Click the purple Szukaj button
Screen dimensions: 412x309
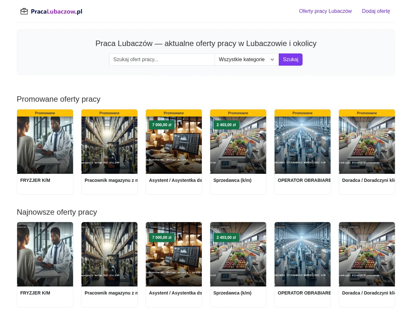click(291, 60)
